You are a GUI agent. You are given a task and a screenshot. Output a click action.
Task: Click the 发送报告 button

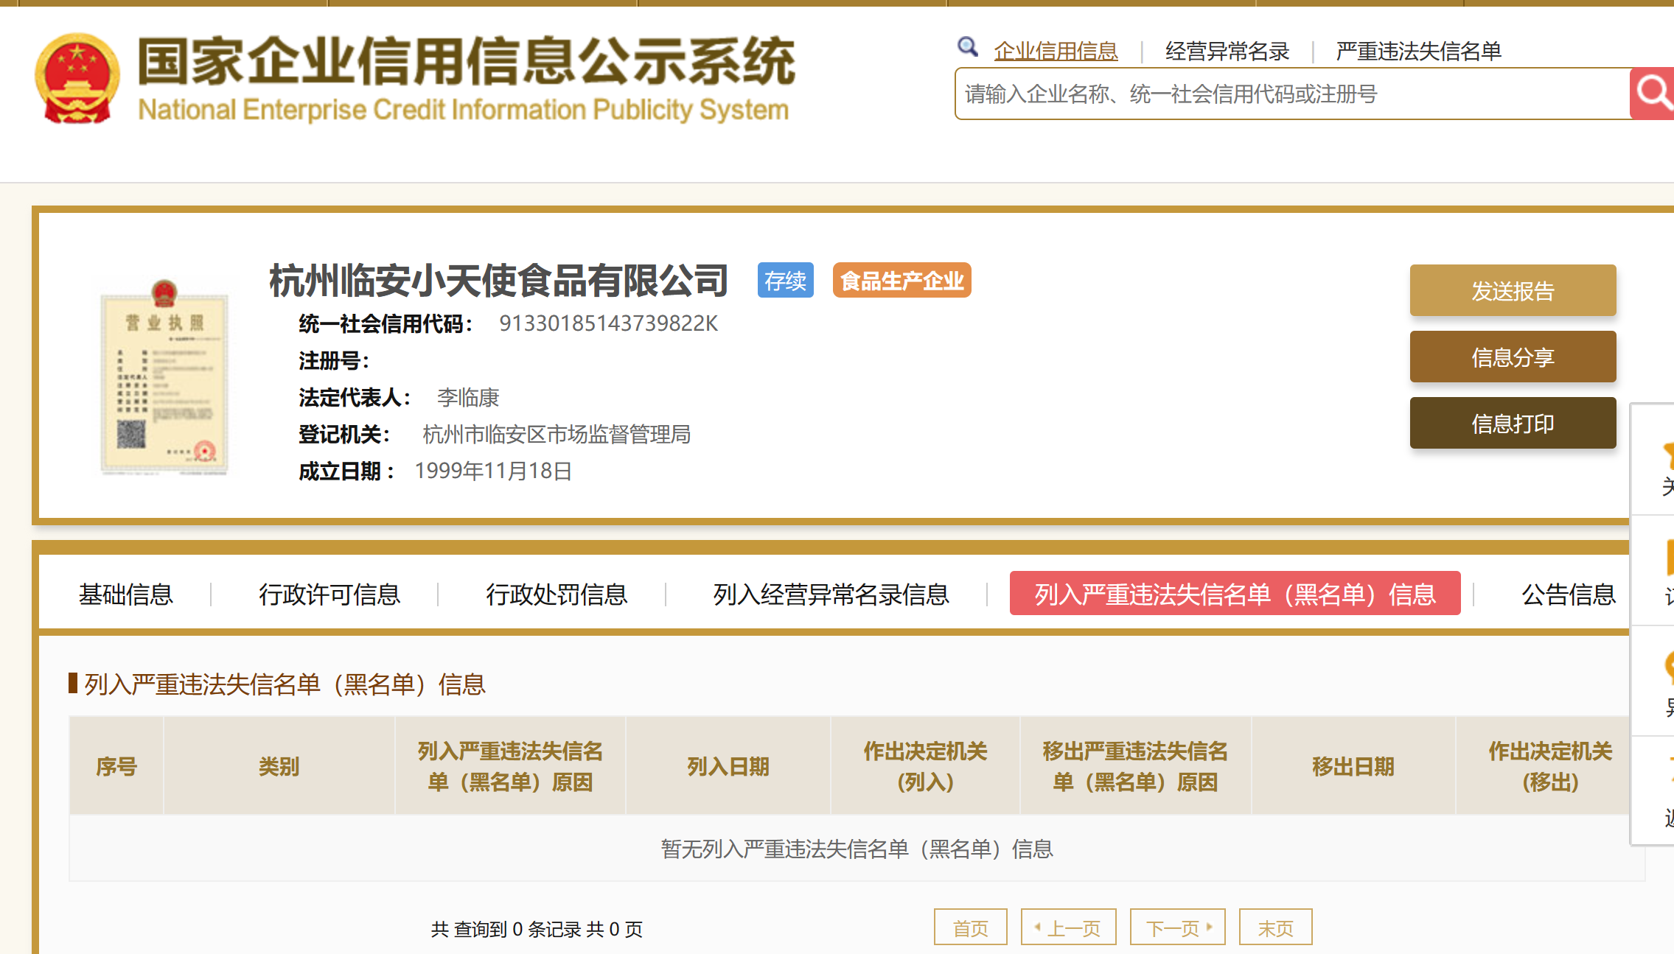pos(1513,290)
